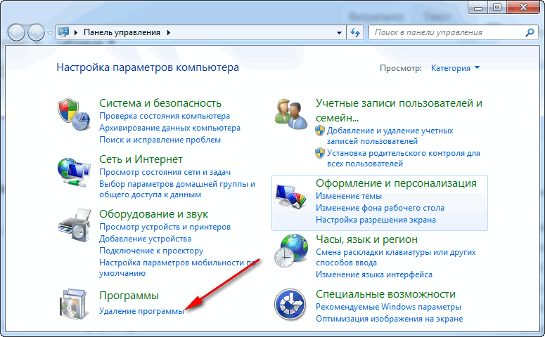Open the Appearance and Personalization monitor icon

[290, 197]
